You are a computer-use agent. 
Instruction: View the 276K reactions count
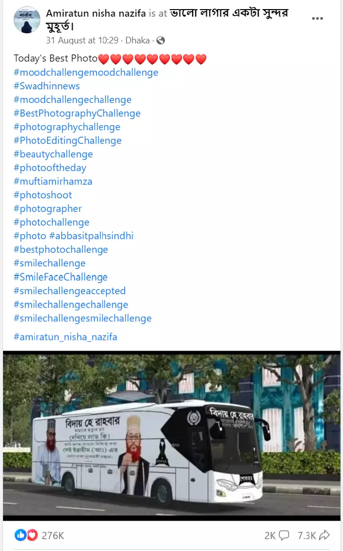tap(53, 535)
